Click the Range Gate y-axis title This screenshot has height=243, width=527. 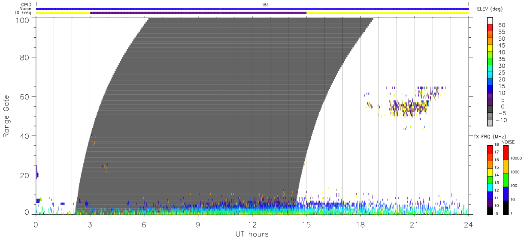[x=6, y=116]
